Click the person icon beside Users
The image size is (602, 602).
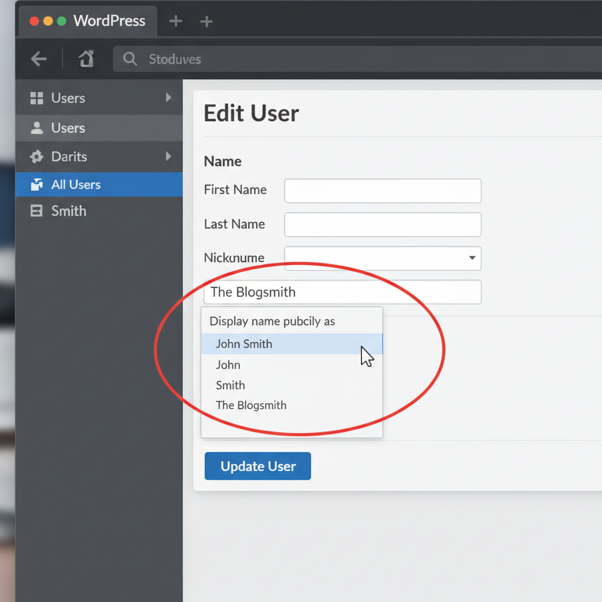[x=37, y=128]
